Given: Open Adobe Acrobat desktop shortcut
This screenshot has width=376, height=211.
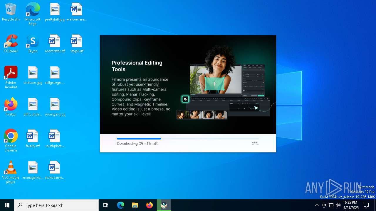Looking at the screenshot, I should pos(11,78).
